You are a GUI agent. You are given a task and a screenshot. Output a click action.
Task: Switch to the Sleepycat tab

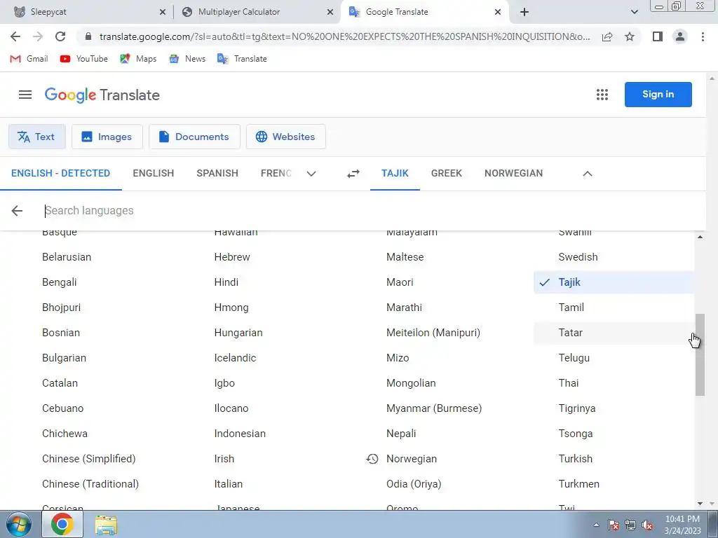(87, 12)
